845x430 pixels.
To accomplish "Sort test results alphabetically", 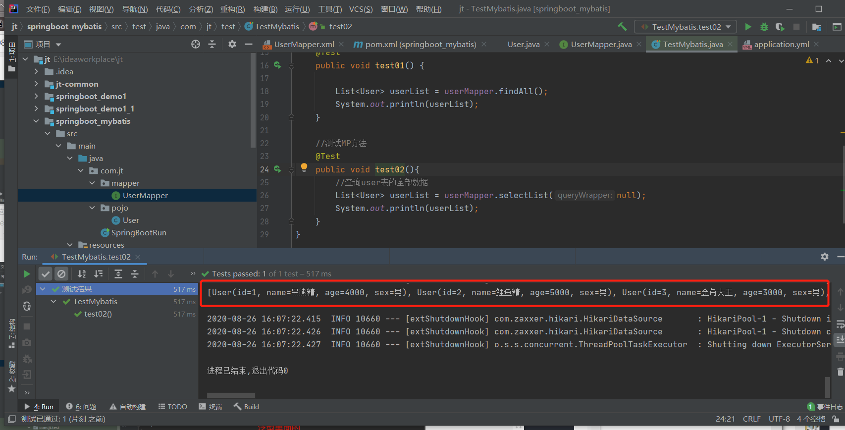I will (82, 274).
